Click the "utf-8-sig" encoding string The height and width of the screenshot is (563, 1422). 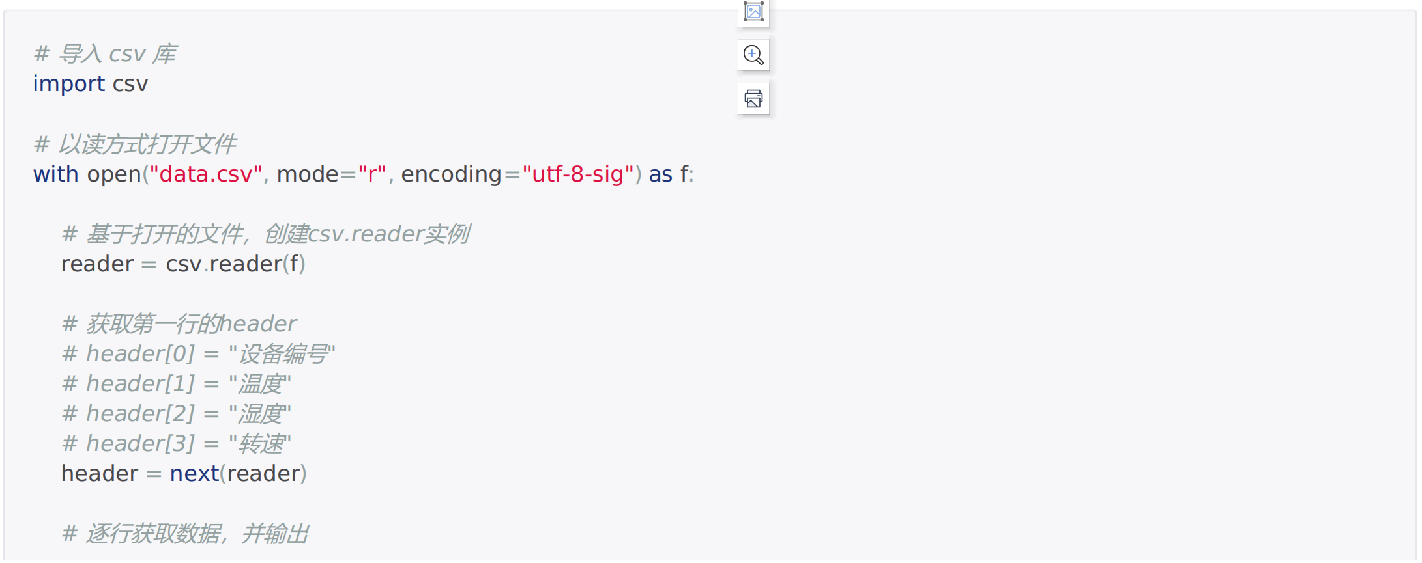tap(578, 174)
